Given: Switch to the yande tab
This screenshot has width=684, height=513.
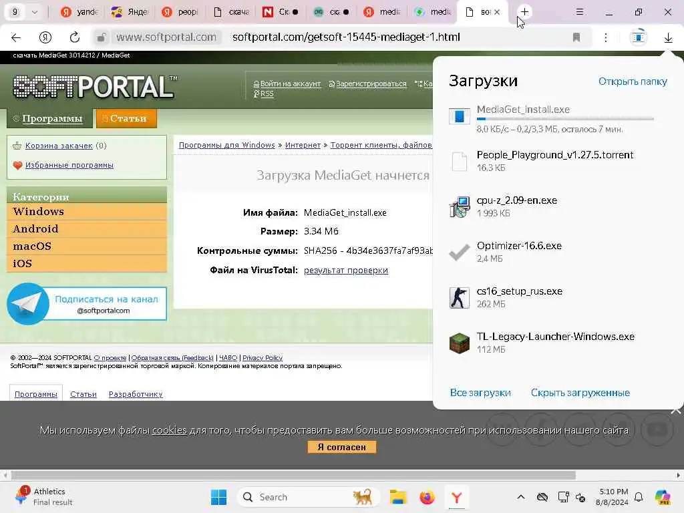Looking at the screenshot, I should 79,12.
